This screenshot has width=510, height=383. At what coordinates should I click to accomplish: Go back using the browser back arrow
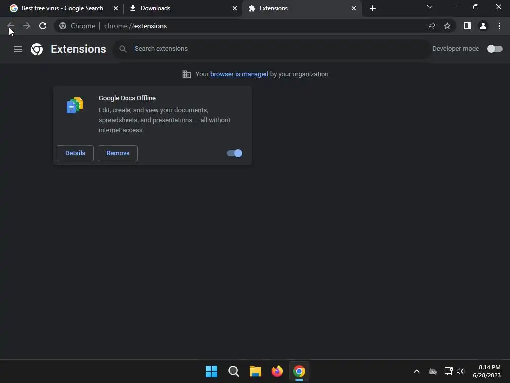11,26
